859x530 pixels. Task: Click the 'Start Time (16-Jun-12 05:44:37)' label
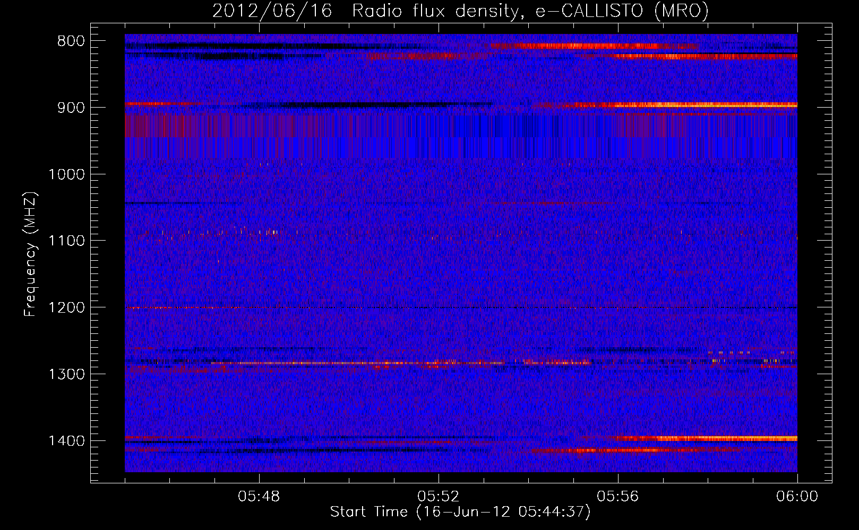coord(460,512)
